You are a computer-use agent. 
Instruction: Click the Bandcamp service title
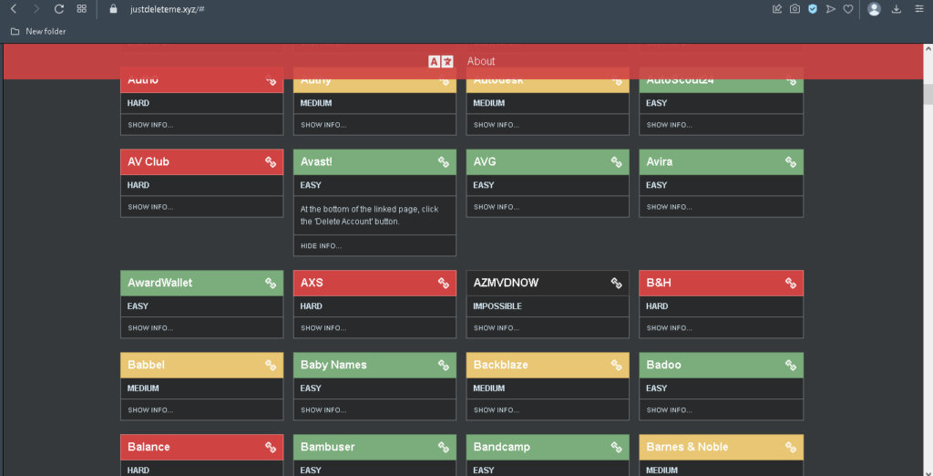point(502,448)
